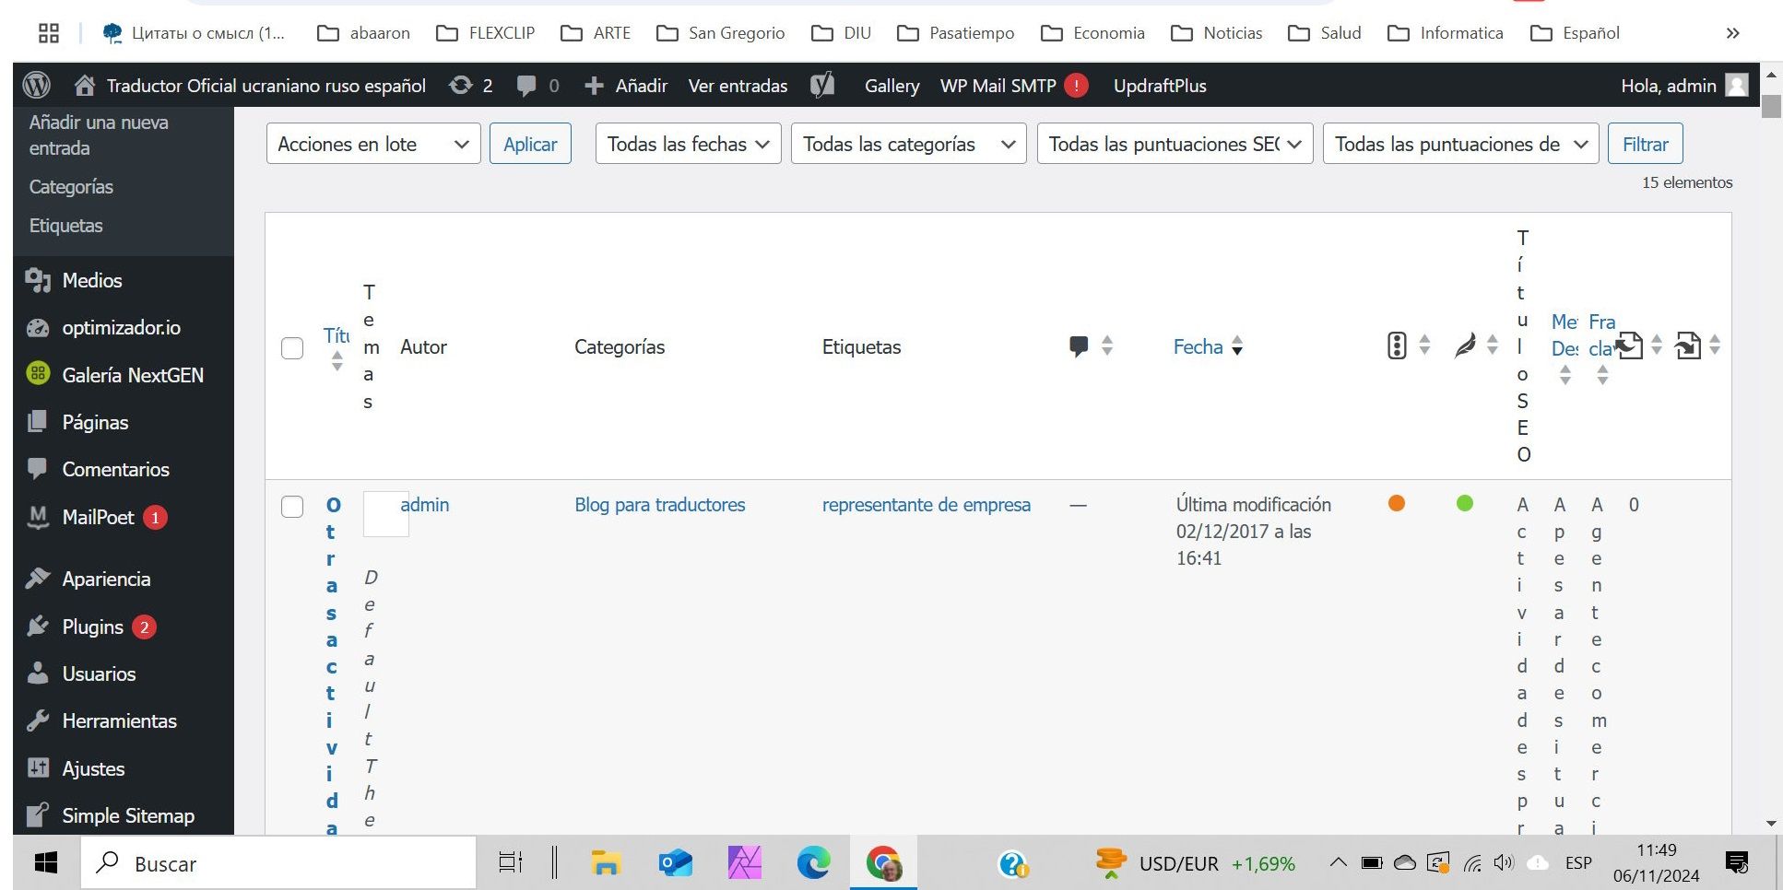Open readability scores filter dropdown
The height and width of the screenshot is (890, 1783).
click(1460, 144)
